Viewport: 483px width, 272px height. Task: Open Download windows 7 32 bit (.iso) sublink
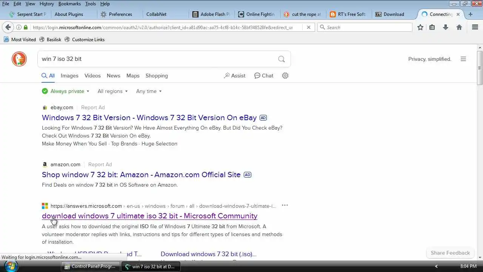coord(208,254)
